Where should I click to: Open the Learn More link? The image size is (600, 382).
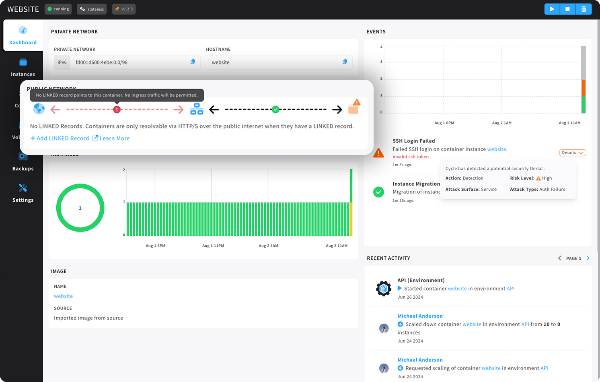coord(114,138)
